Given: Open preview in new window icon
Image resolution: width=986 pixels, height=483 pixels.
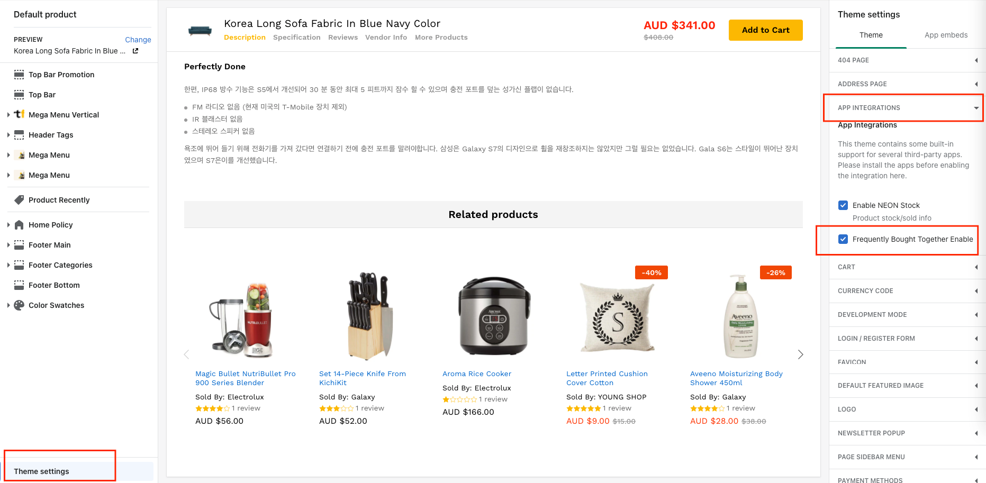Looking at the screenshot, I should [x=135, y=51].
